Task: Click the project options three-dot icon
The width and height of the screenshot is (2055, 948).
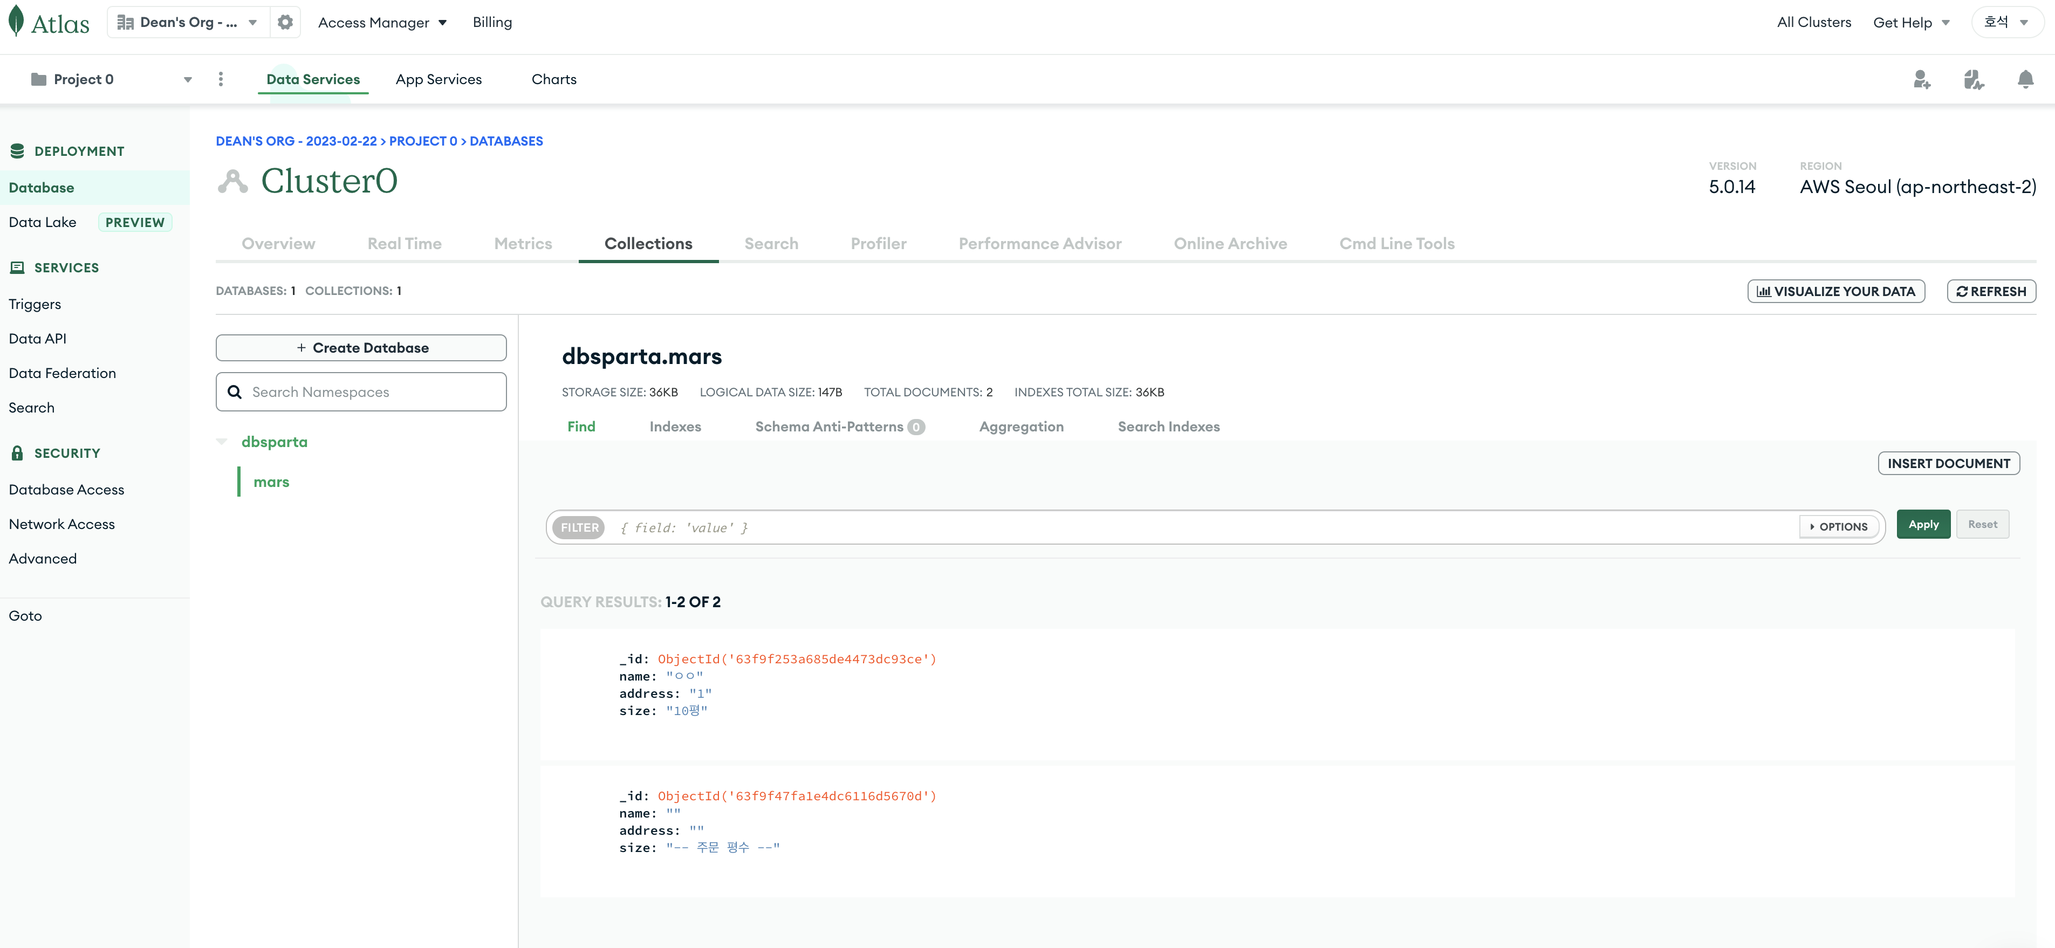Action: point(221,79)
